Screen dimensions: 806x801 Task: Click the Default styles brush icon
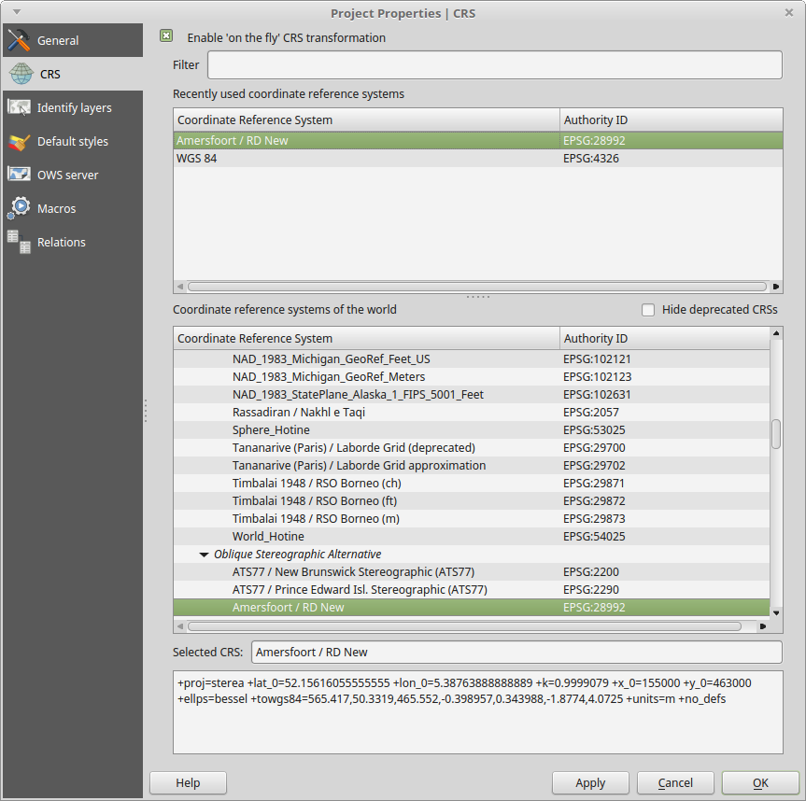(x=19, y=142)
